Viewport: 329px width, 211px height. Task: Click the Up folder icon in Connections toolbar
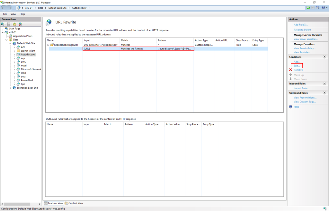pyautogui.click(x=14, y=24)
